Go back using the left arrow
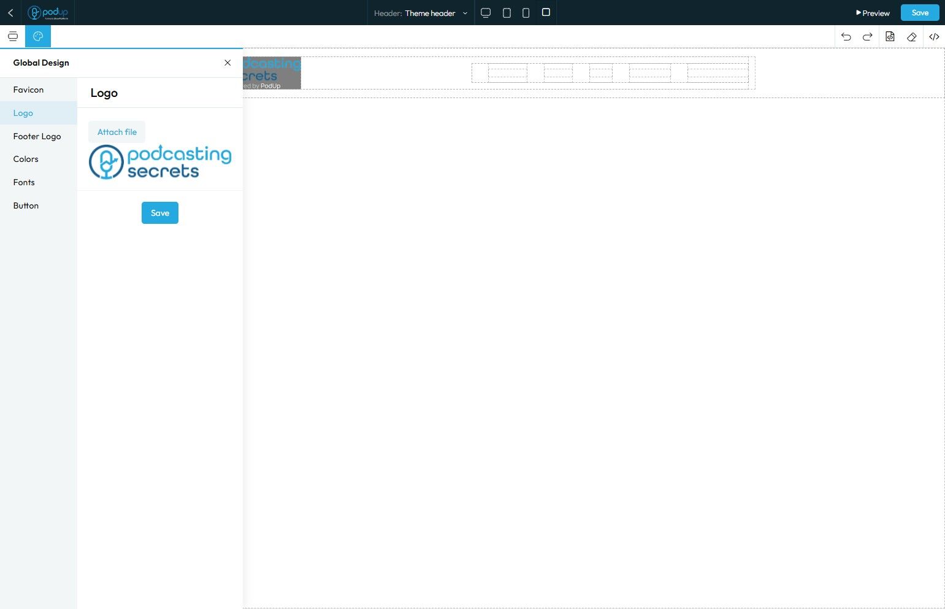 [10, 13]
